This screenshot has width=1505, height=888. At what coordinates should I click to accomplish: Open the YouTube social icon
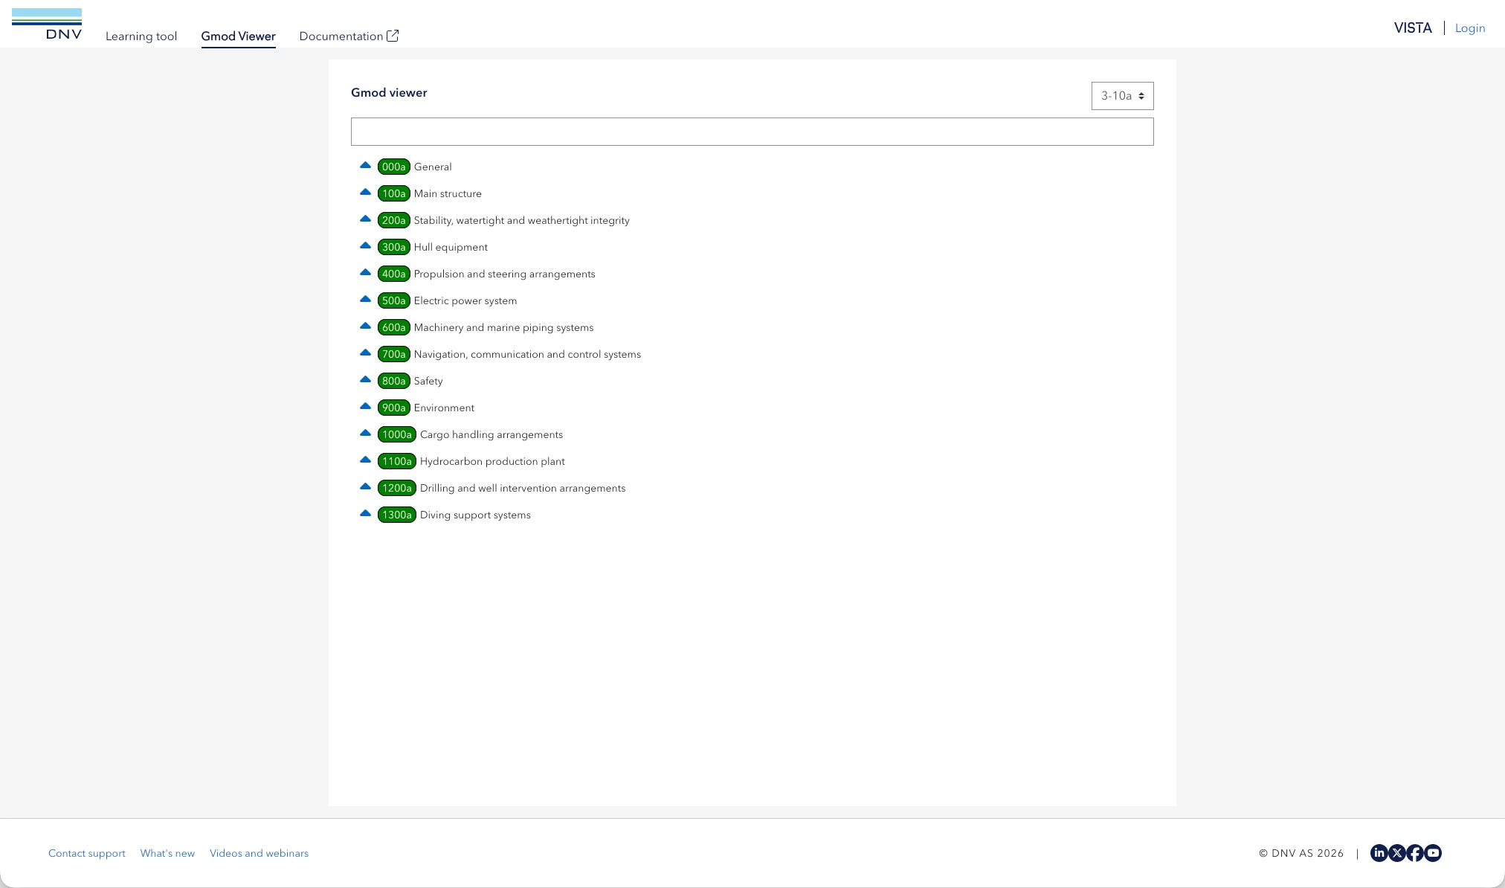click(1433, 853)
